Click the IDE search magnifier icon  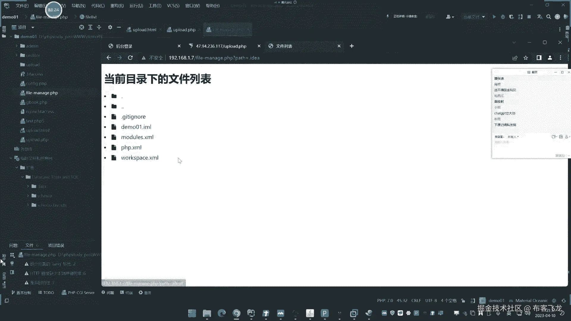click(x=549, y=17)
